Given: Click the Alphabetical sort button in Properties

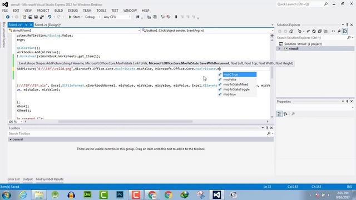Looking at the screenshot, I should (x=285, y=114).
